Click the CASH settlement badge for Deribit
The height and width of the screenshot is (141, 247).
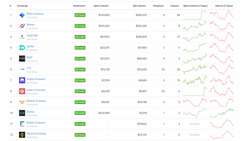[80, 48]
